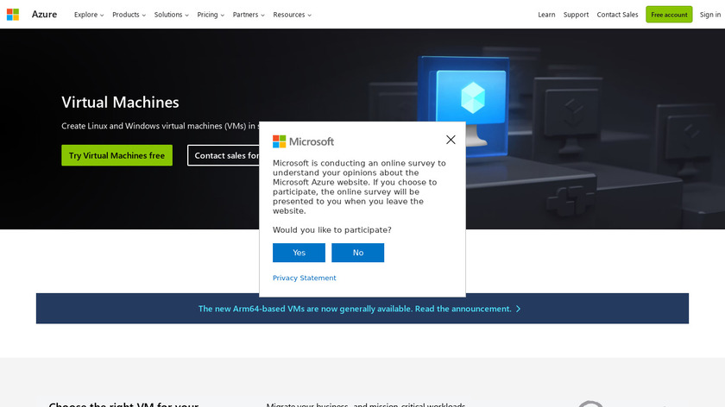
Task: Click Try Virtual Machines free button
Action: [x=117, y=155]
